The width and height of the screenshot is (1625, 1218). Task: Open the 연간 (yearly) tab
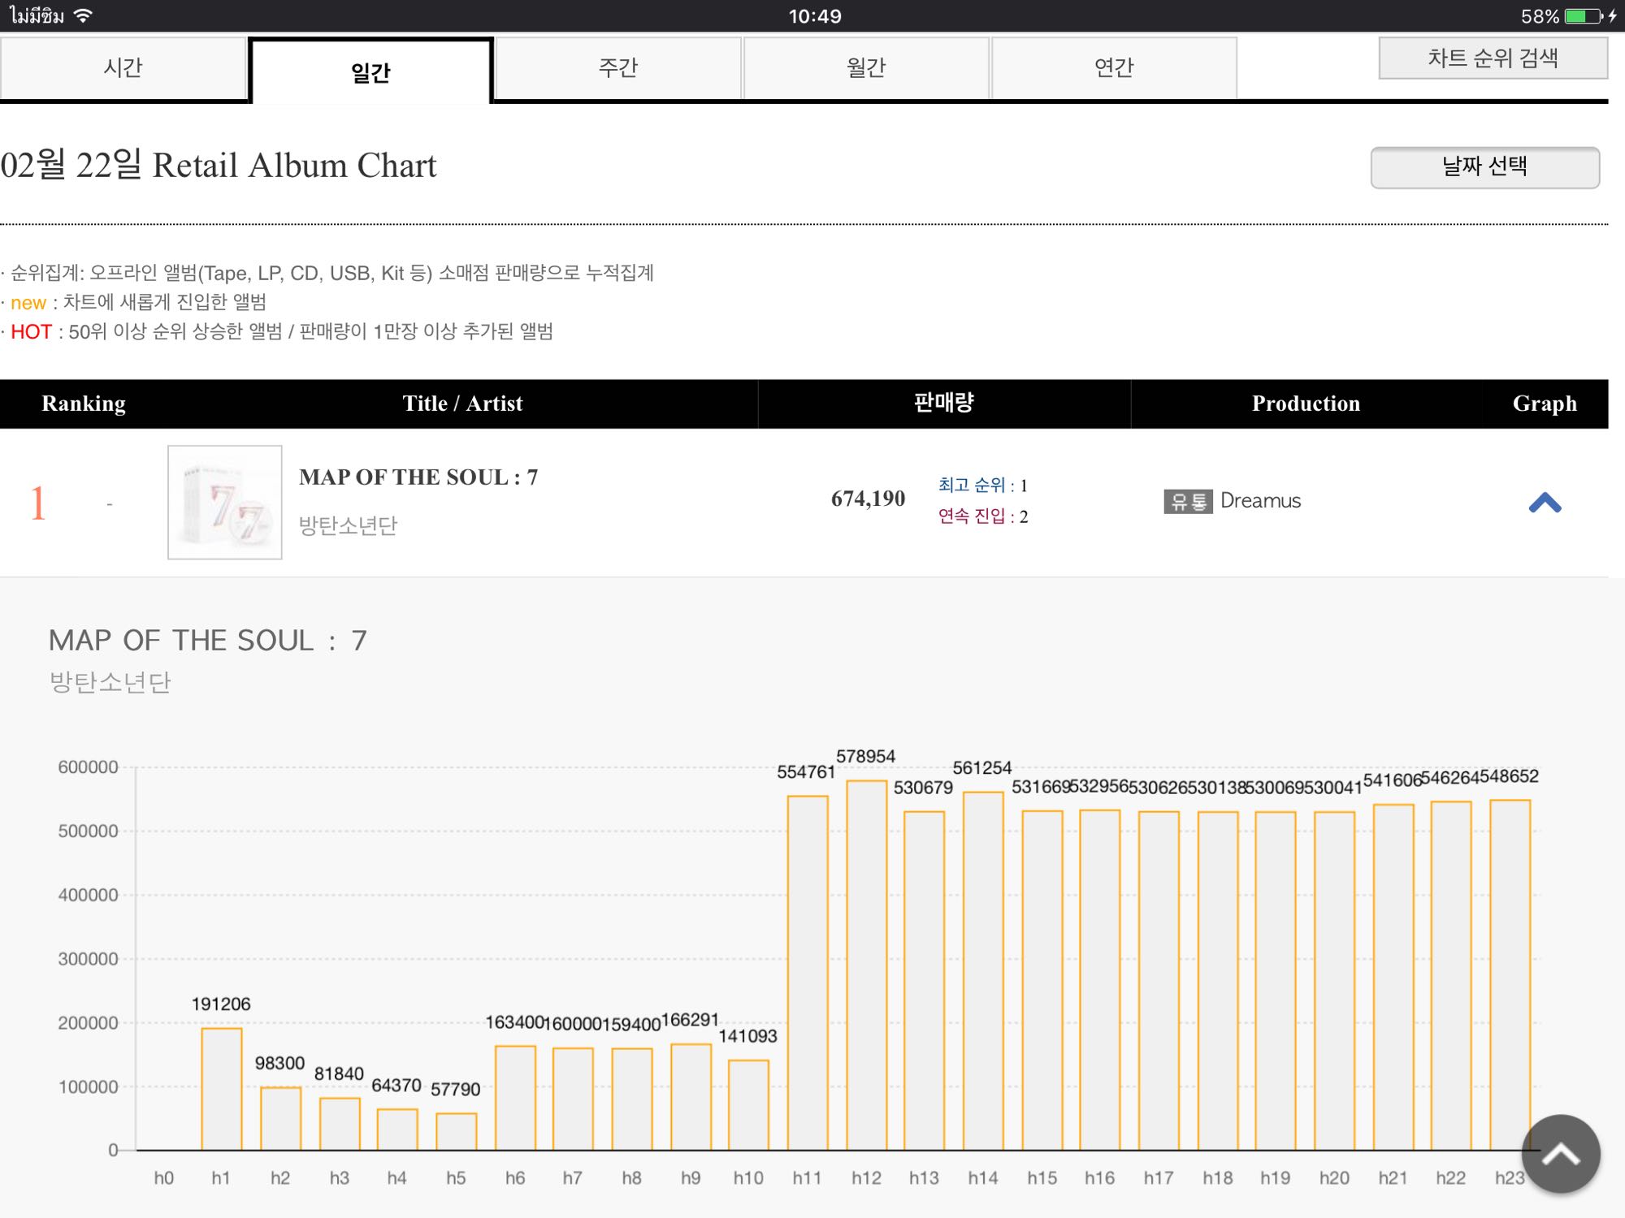click(x=1114, y=67)
